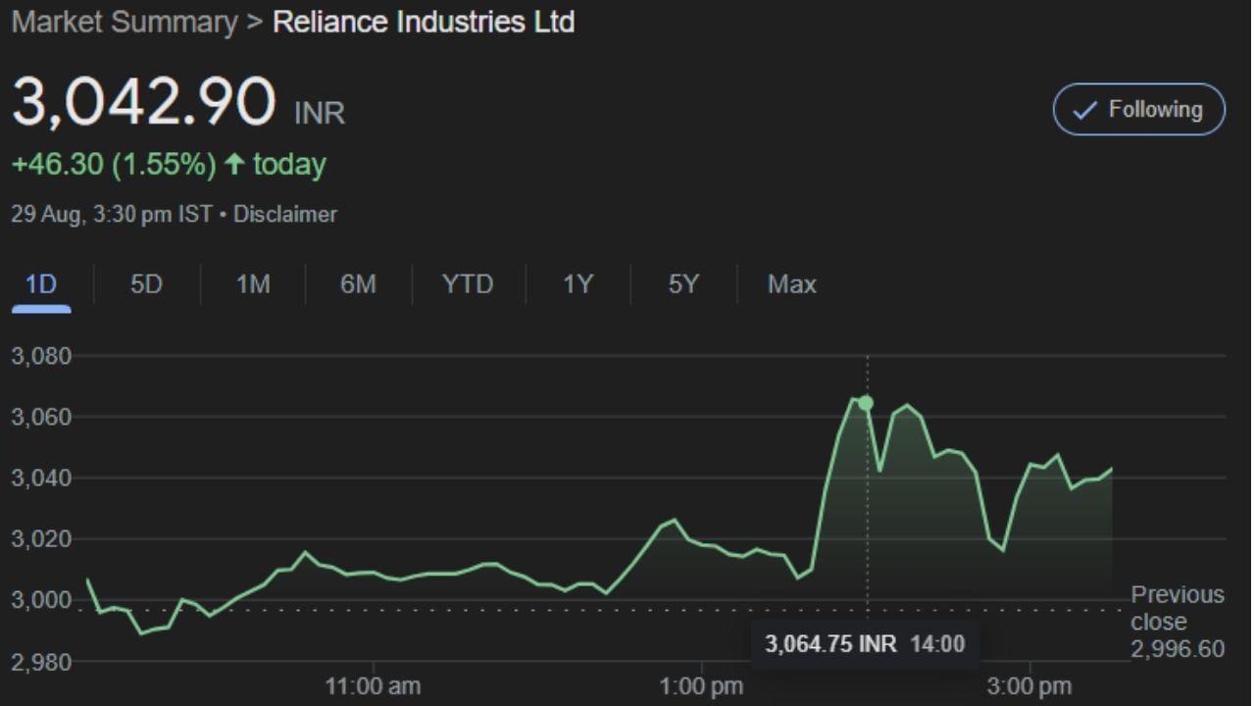Screen dimensions: 1255x706
Task: Select the 1D time range tab
Action: click(41, 284)
